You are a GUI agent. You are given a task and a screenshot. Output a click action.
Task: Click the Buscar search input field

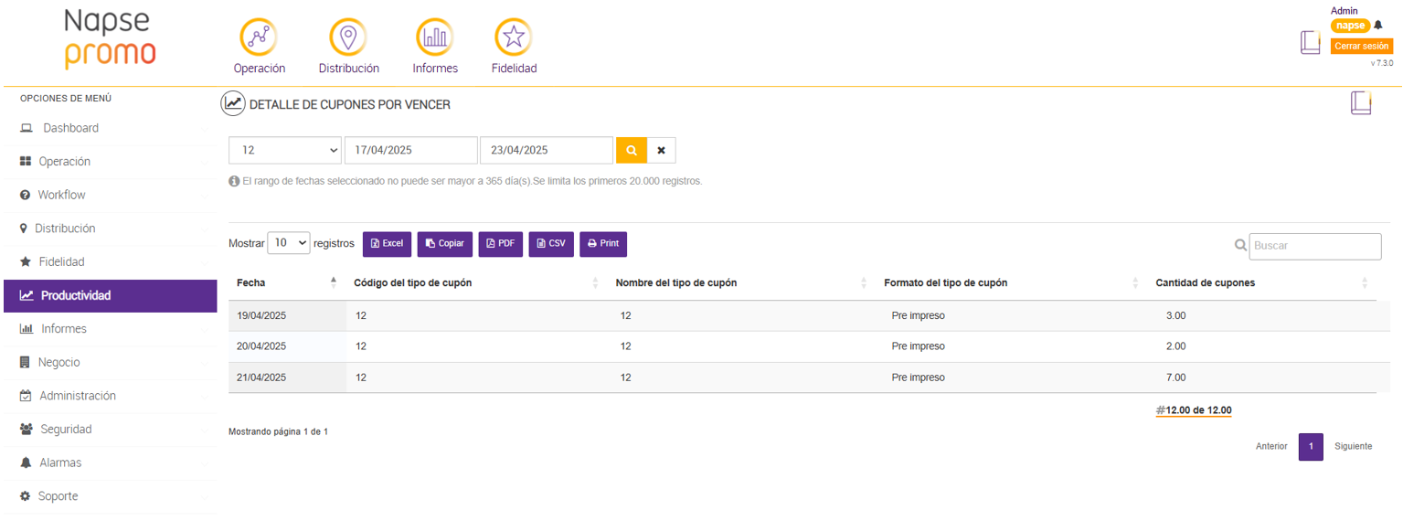point(1314,246)
